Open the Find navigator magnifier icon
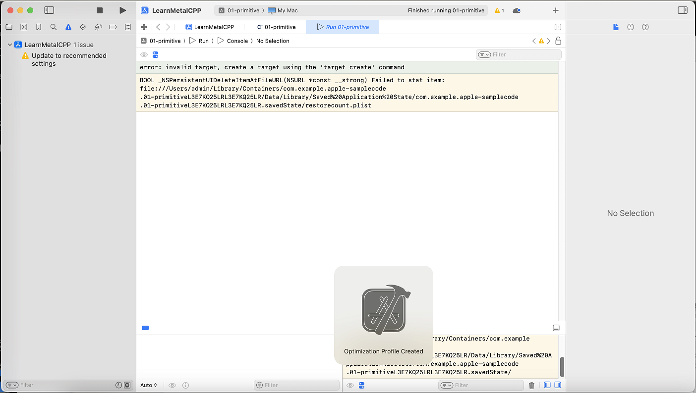 (x=54, y=27)
